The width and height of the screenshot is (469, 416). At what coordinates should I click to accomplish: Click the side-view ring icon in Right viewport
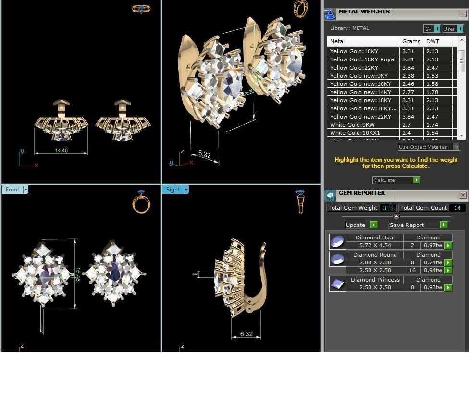click(x=300, y=202)
